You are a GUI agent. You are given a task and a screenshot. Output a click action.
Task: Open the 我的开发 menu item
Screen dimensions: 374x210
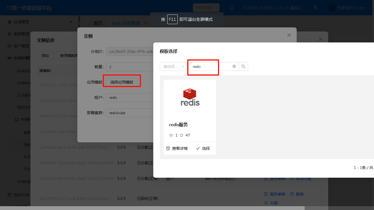21,195
